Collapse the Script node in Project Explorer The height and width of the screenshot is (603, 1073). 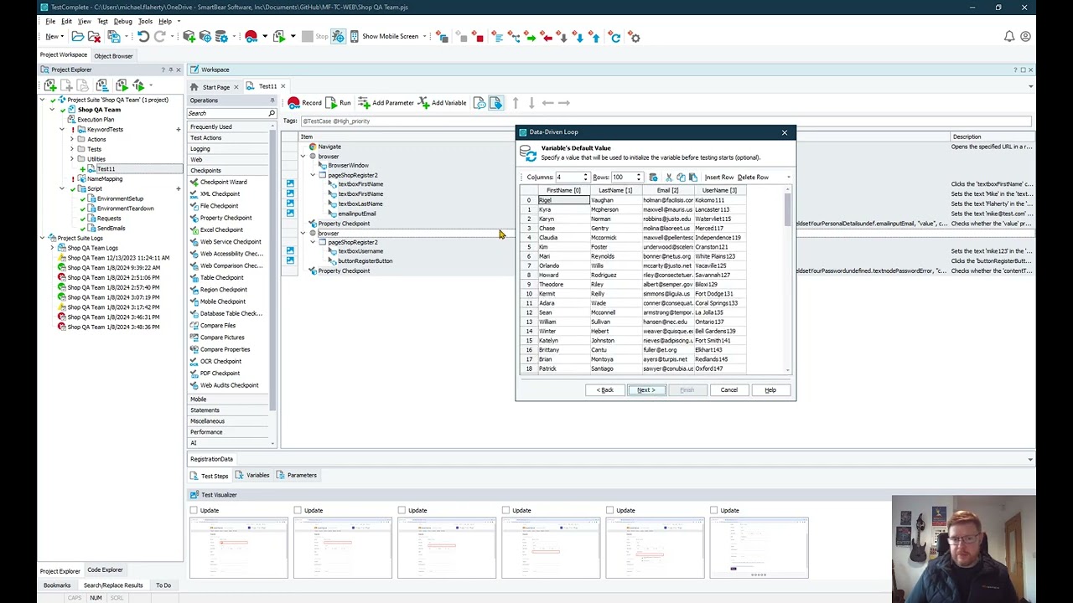62,188
